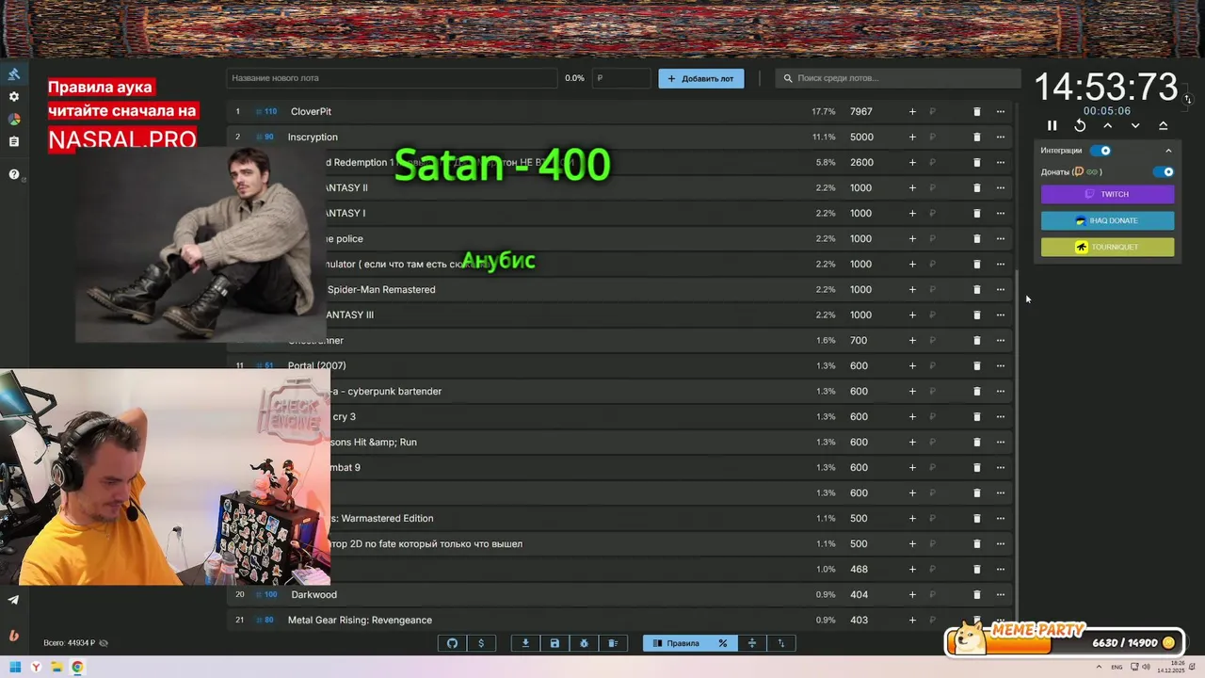Select the CloverPit lot name
The width and height of the screenshot is (1205, 678).
pyautogui.click(x=311, y=111)
